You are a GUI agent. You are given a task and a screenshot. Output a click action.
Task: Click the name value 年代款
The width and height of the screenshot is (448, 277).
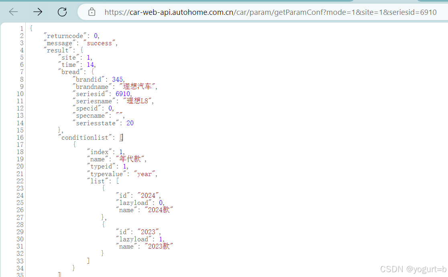[x=130, y=159]
